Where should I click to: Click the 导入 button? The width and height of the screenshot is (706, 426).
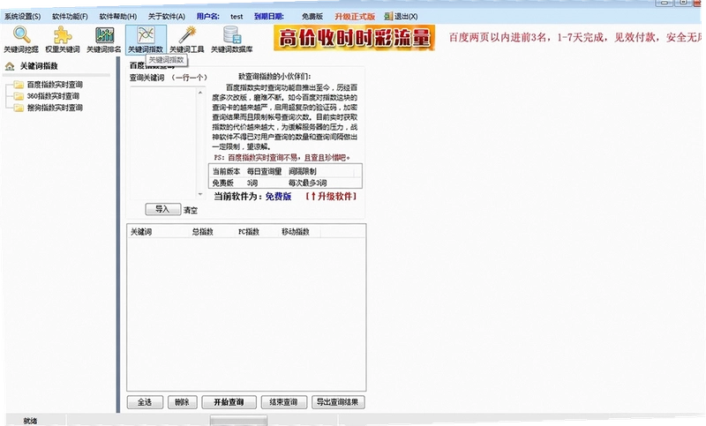click(x=163, y=209)
